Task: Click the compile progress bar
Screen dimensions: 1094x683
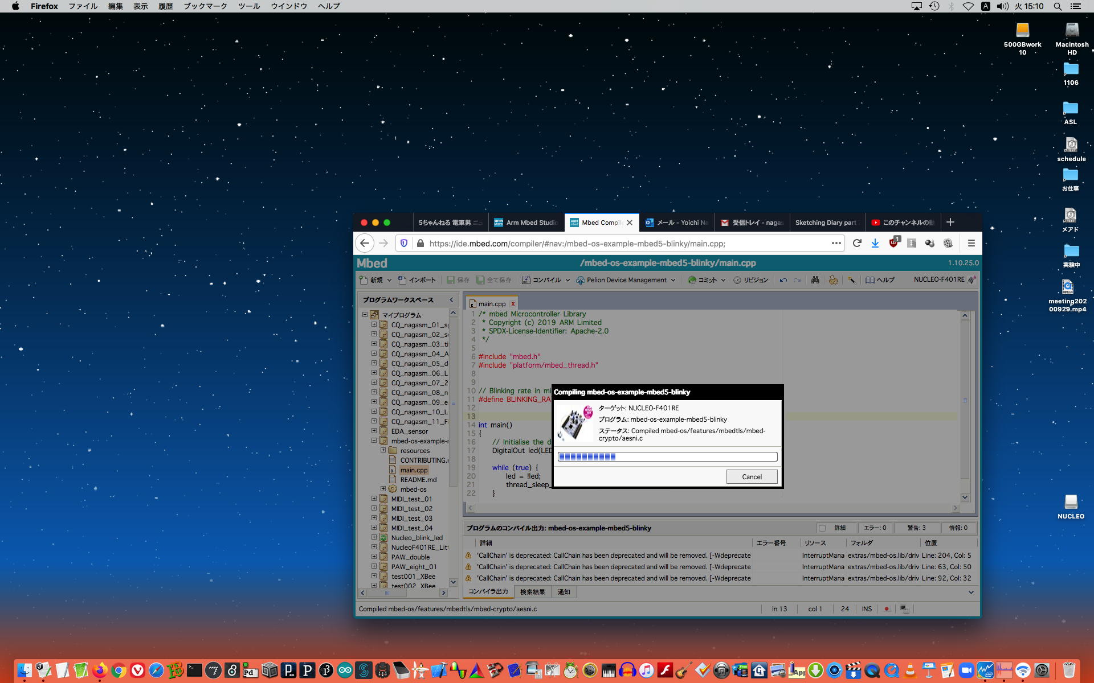Action: tap(667, 456)
